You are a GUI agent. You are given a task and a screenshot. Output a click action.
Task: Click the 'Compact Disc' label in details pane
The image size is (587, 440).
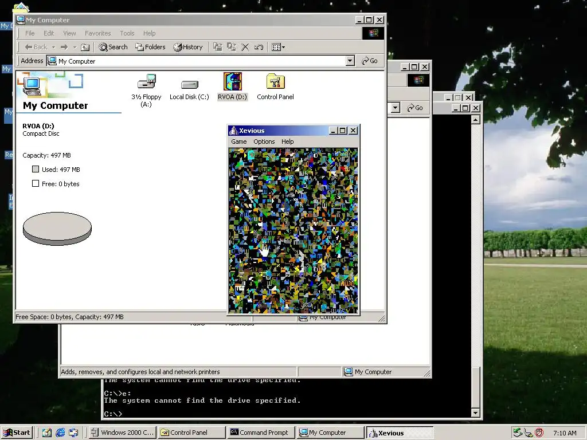41,133
